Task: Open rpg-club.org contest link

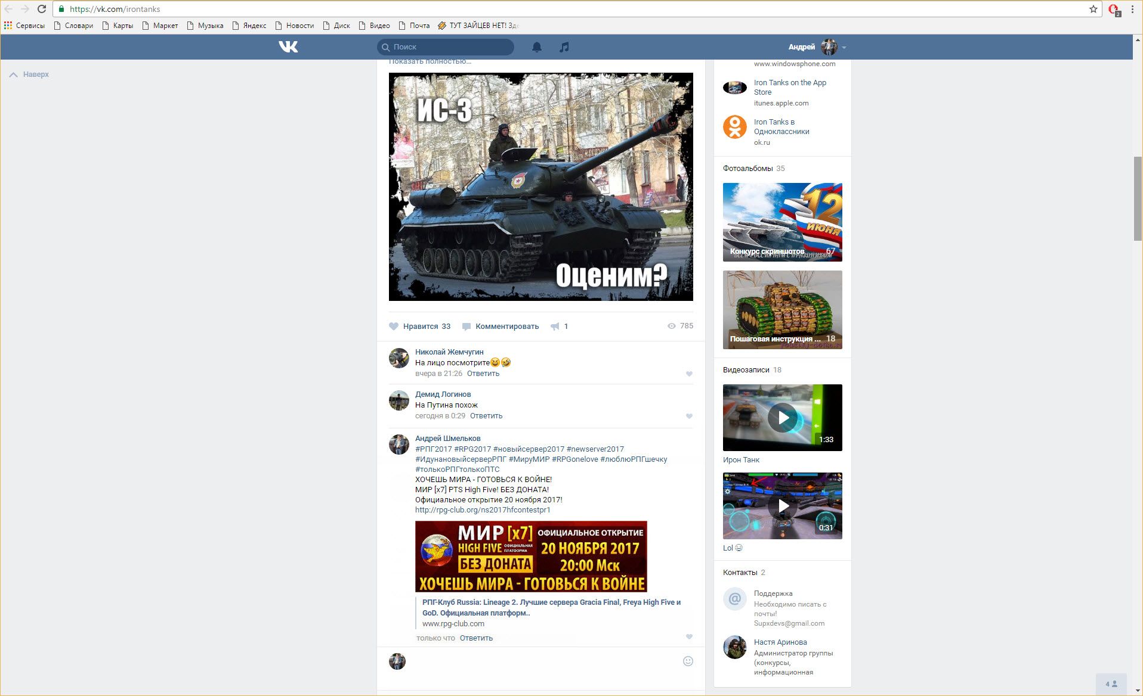Action: [x=483, y=510]
